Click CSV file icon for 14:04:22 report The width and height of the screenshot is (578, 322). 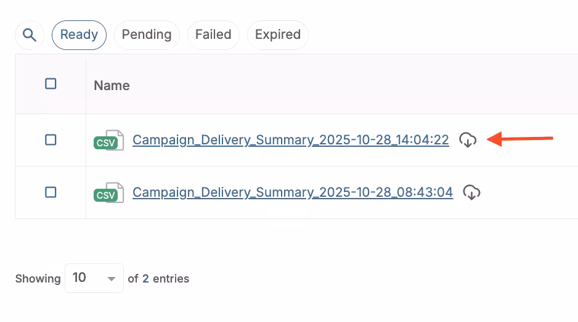coord(108,141)
